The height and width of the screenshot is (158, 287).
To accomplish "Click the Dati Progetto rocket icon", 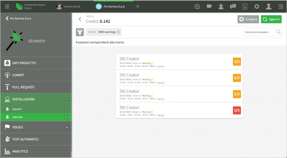I will click(x=7, y=63).
